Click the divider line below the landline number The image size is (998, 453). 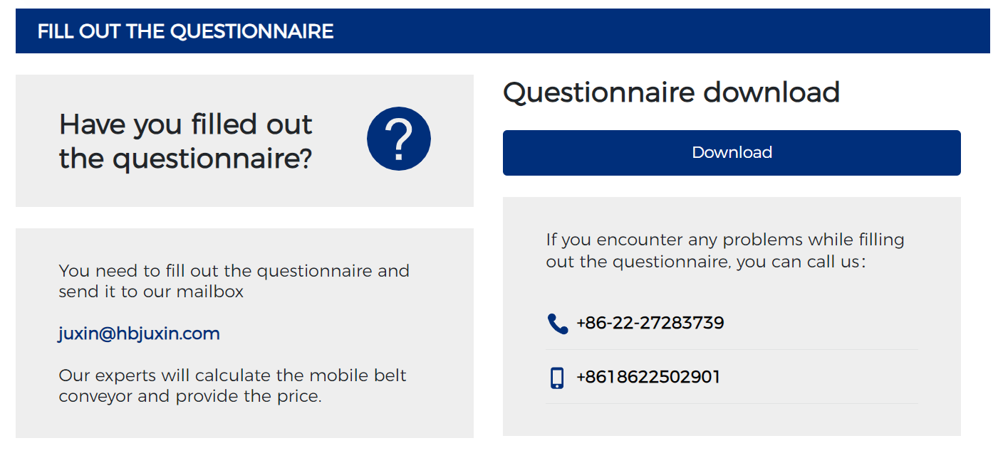point(732,349)
